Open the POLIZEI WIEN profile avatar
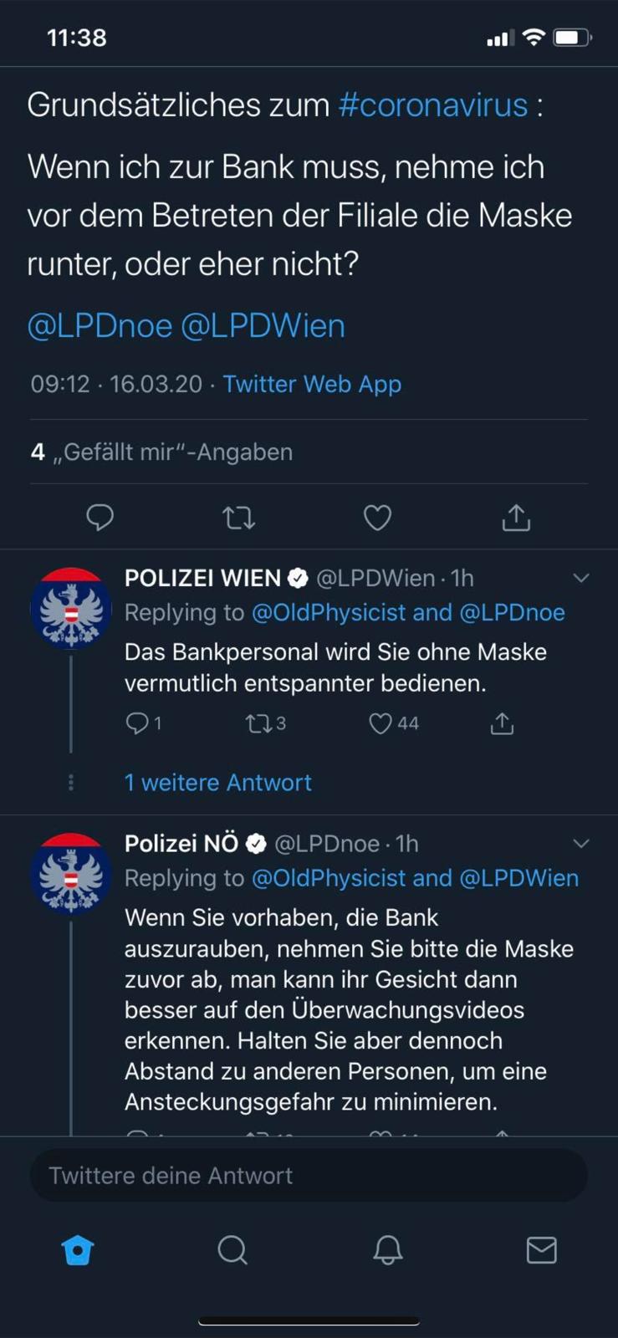The width and height of the screenshot is (618, 1338). pyautogui.click(x=71, y=608)
